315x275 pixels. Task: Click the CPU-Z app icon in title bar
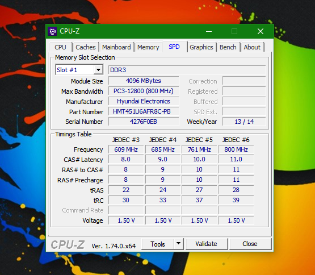(52, 31)
